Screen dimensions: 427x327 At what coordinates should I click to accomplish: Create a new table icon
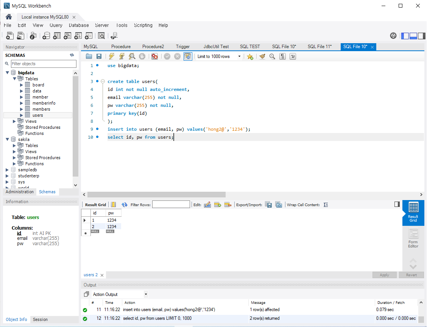pyautogui.click(x=57, y=36)
